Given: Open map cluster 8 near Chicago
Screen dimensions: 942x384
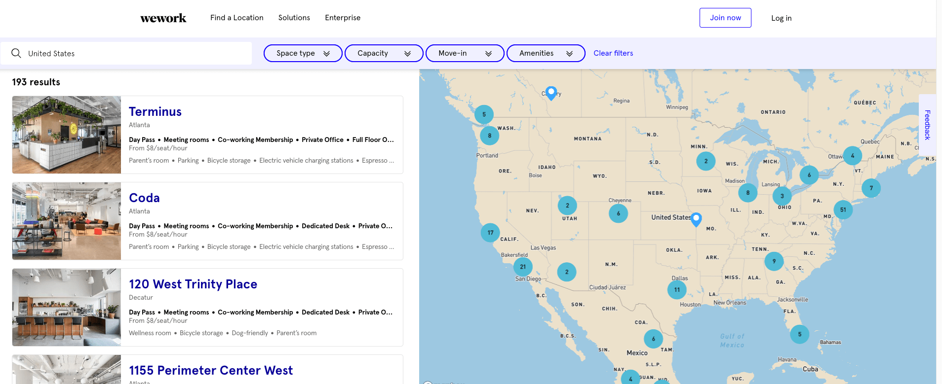Looking at the screenshot, I should [748, 193].
